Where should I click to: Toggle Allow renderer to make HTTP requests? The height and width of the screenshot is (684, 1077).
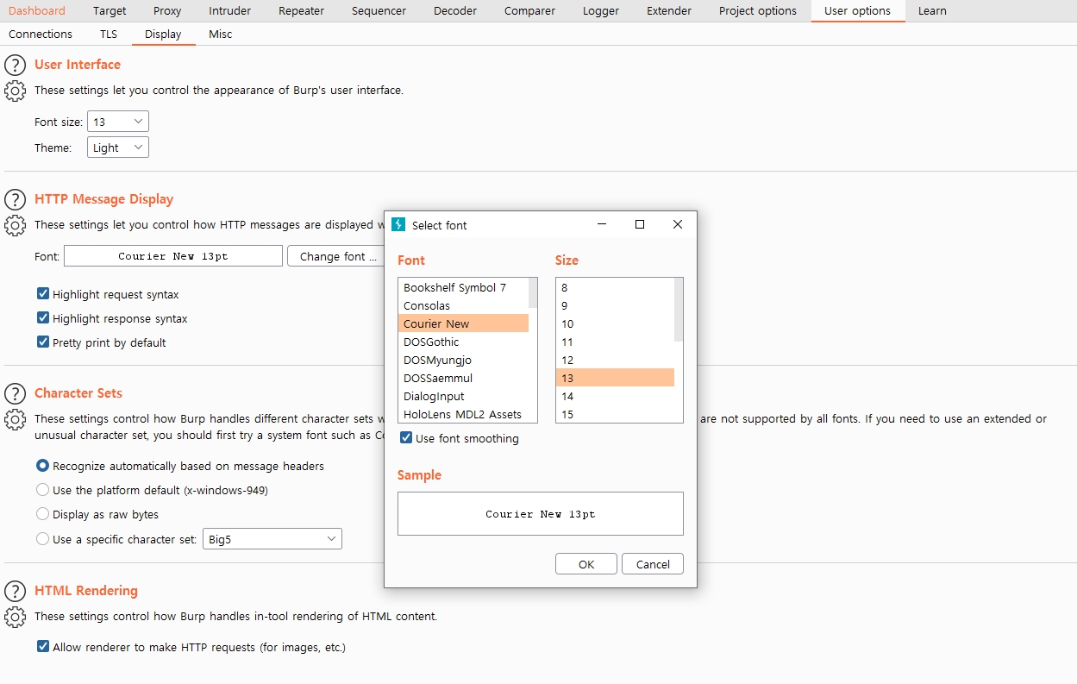point(43,647)
